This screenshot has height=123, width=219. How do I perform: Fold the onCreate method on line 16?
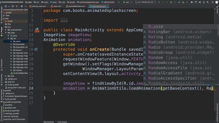tap(42, 49)
